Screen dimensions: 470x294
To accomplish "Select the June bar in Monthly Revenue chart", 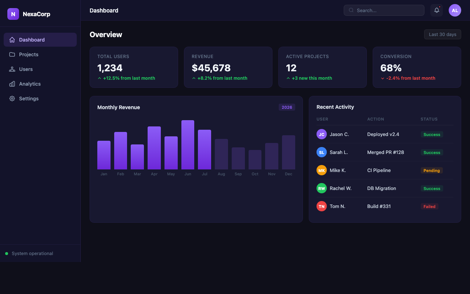I will click(x=188, y=145).
